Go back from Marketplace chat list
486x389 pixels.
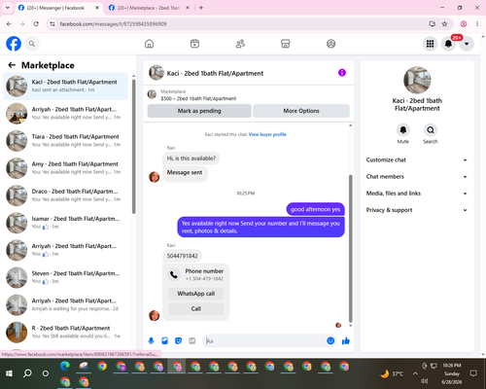(x=12, y=65)
